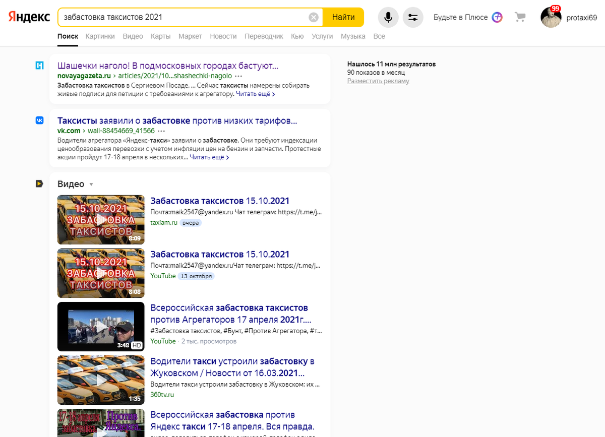
Task: Open the Переводчик tab
Action: (x=264, y=36)
